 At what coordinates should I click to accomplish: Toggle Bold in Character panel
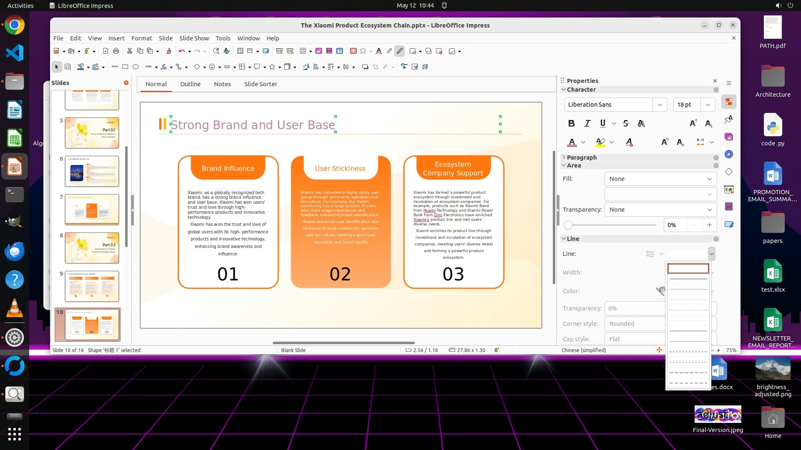coord(572,123)
